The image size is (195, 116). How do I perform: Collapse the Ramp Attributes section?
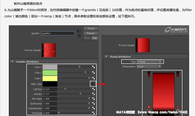(106, 57)
